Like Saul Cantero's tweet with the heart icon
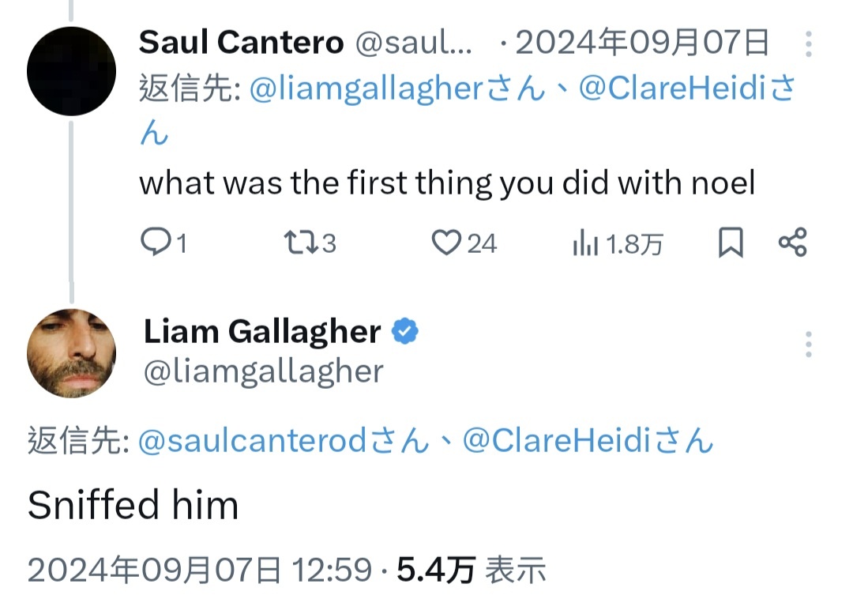 [x=446, y=243]
